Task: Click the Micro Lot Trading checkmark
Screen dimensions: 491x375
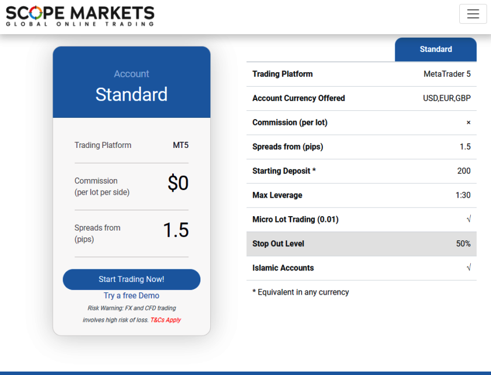Action: pyautogui.click(x=468, y=219)
